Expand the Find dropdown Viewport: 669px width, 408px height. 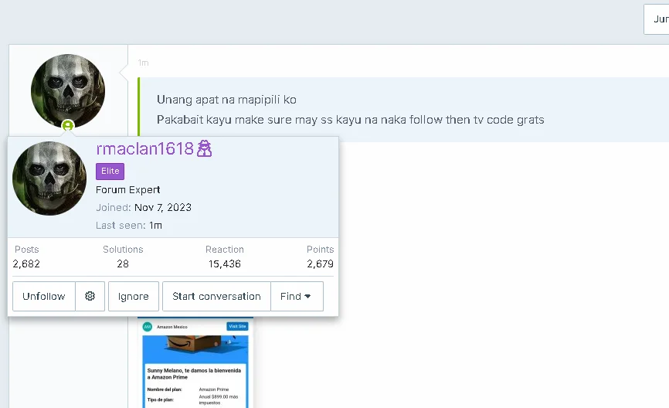point(297,296)
